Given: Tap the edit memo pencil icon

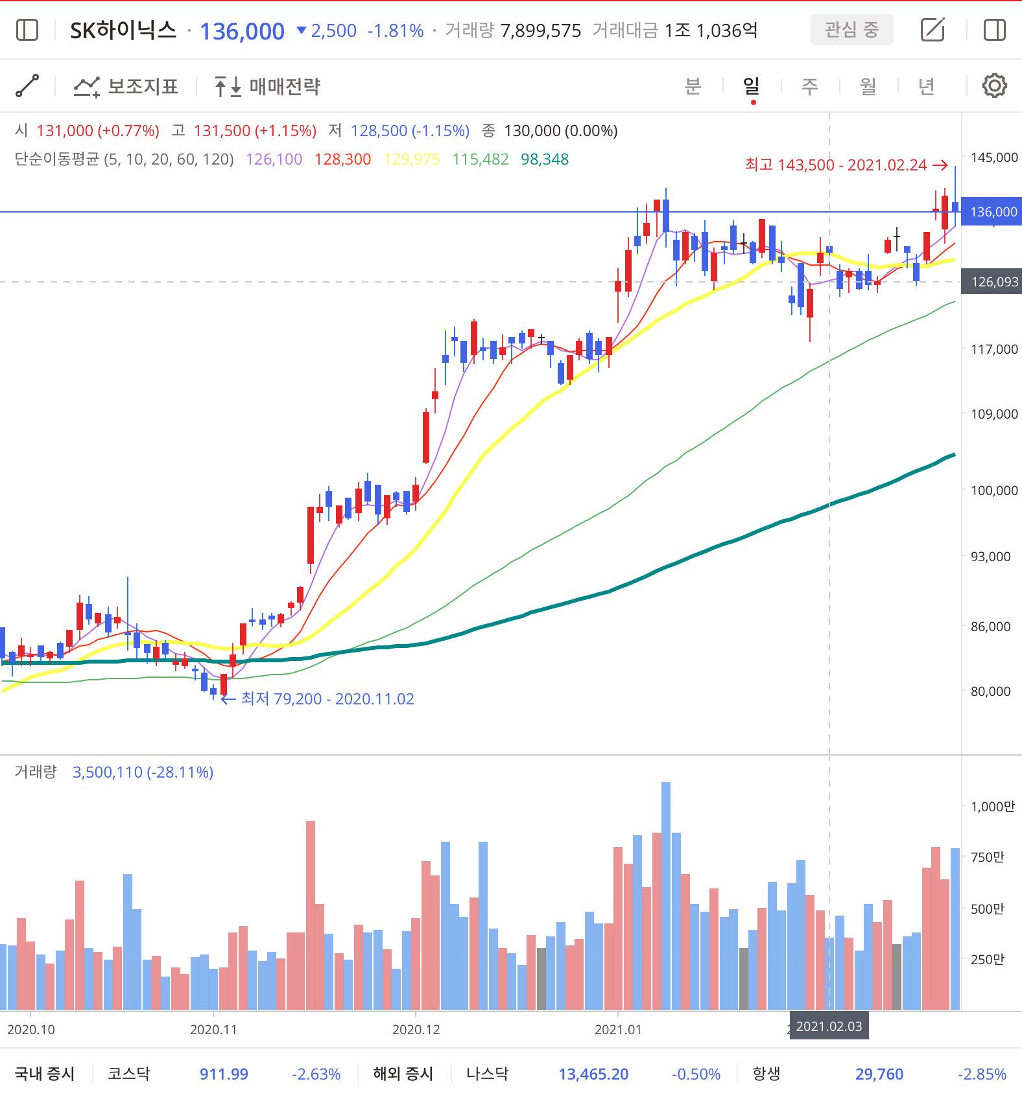Looking at the screenshot, I should (x=933, y=30).
